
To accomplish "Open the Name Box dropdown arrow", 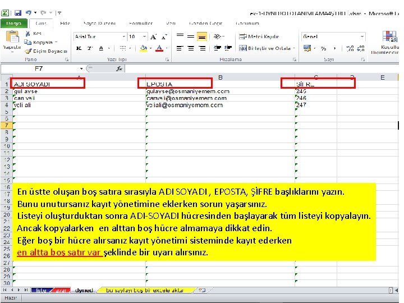I will (81, 68).
